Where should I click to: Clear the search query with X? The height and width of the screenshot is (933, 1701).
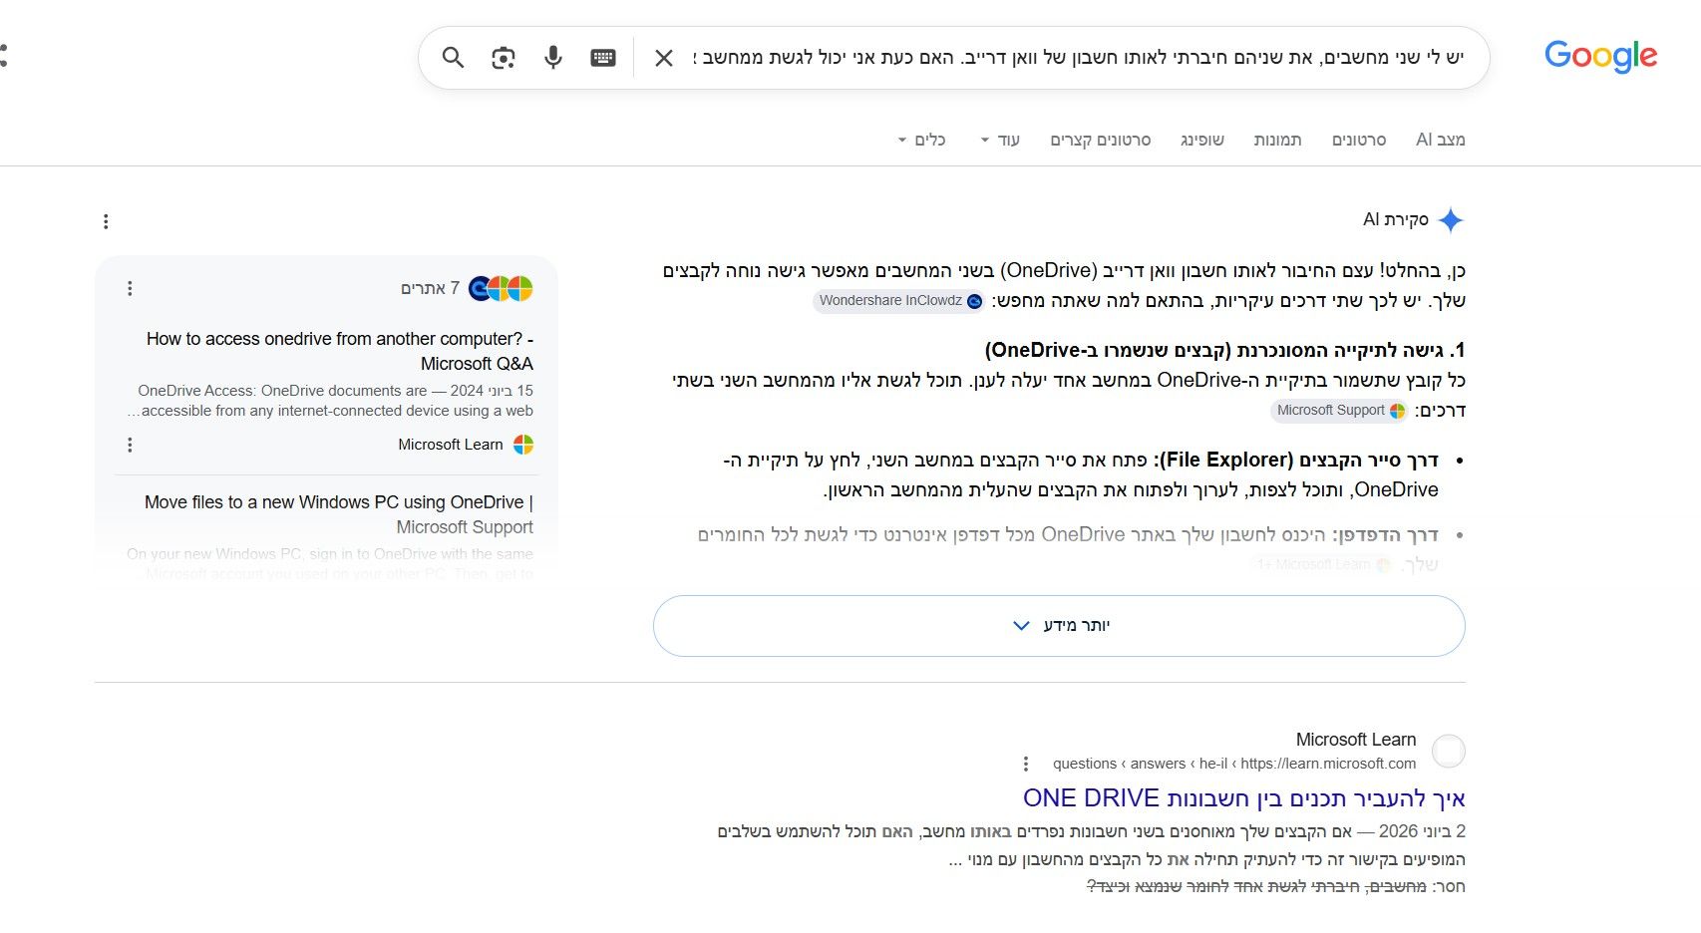(x=664, y=58)
